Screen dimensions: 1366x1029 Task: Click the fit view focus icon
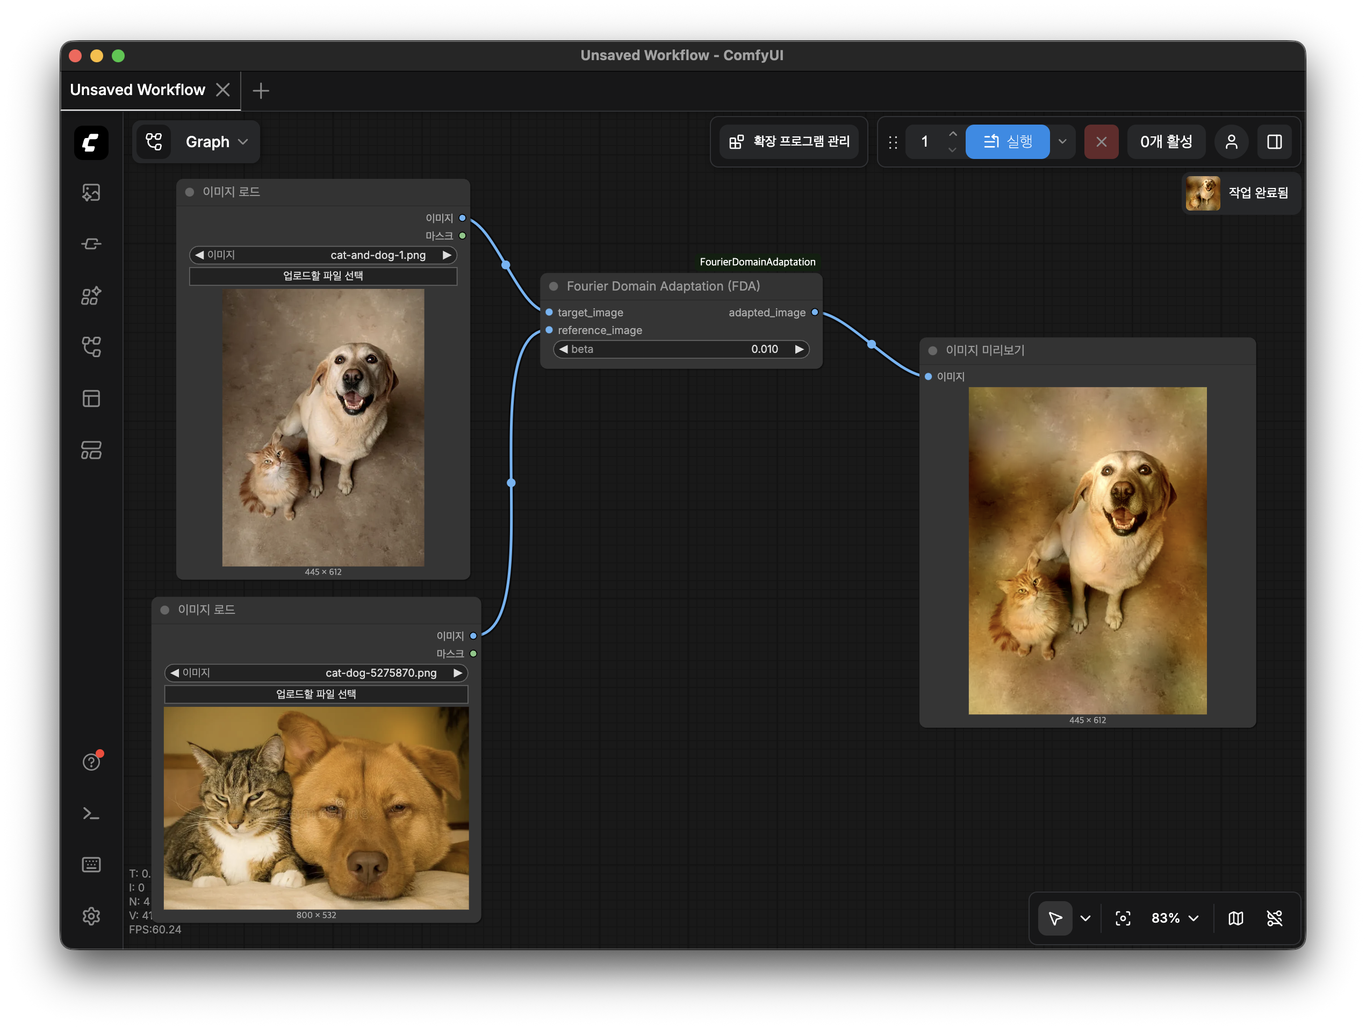coord(1123,918)
